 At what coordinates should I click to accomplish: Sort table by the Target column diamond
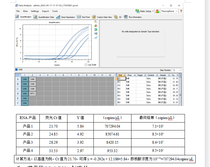tap(145, 75)
